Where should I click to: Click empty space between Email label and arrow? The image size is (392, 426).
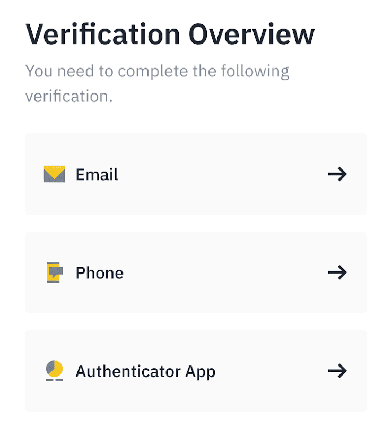coord(223,174)
